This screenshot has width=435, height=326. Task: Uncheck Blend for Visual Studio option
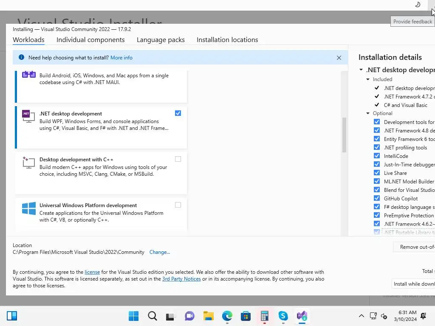pos(376,190)
